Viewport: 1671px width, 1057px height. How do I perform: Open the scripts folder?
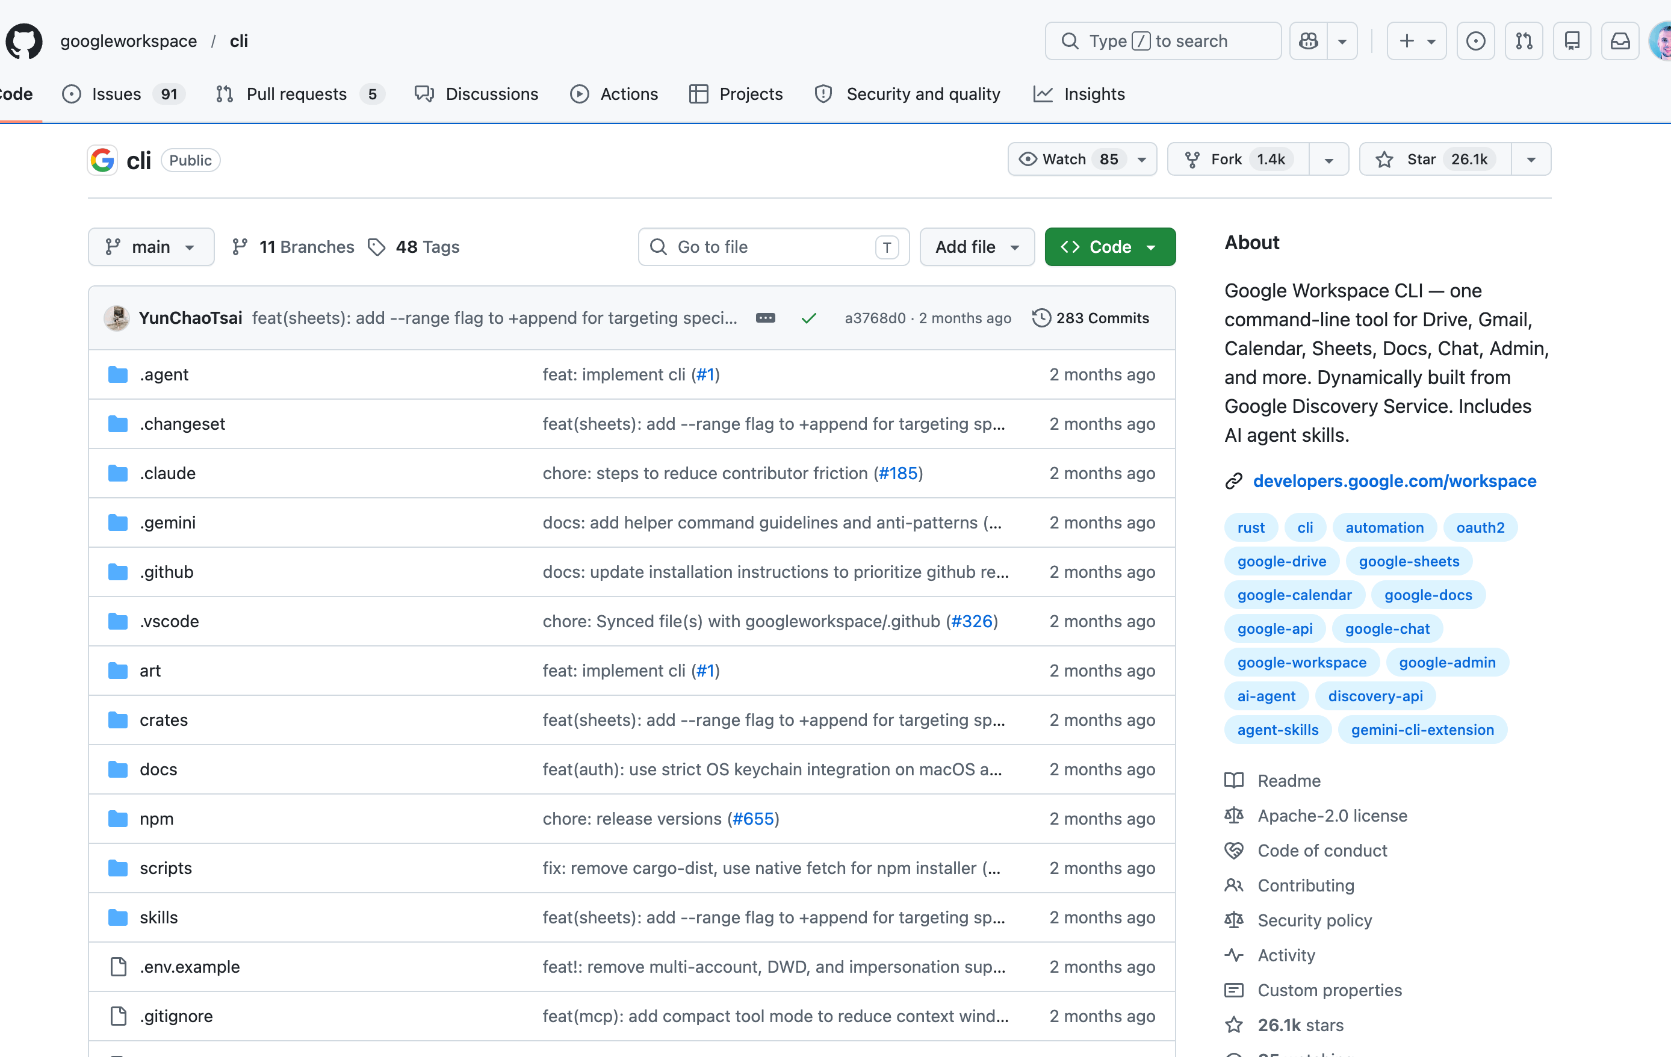pos(165,868)
